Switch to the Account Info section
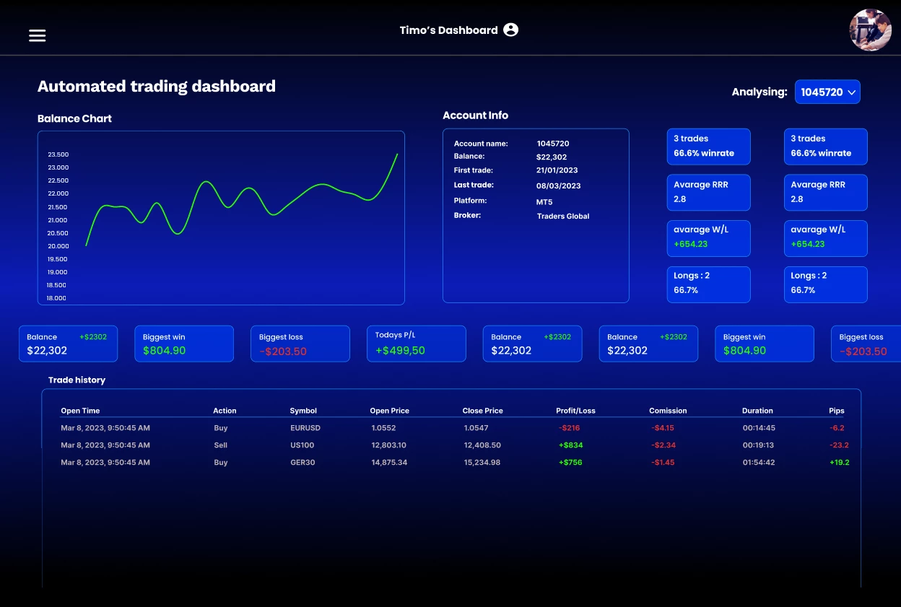This screenshot has height=607, width=901. tap(475, 115)
